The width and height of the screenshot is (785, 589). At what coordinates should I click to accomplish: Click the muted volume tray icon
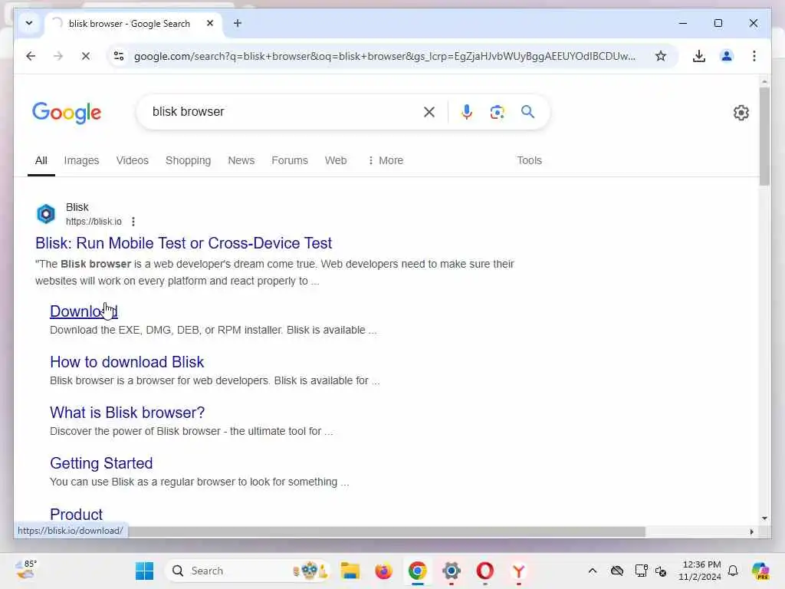(x=661, y=571)
